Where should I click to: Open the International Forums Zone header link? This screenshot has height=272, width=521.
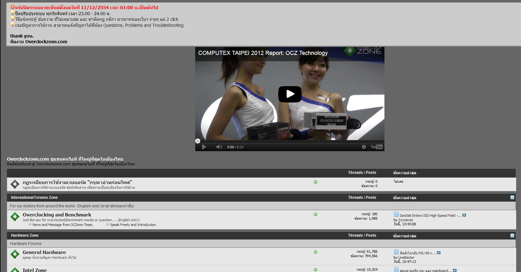pyautogui.click(x=34, y=197)
